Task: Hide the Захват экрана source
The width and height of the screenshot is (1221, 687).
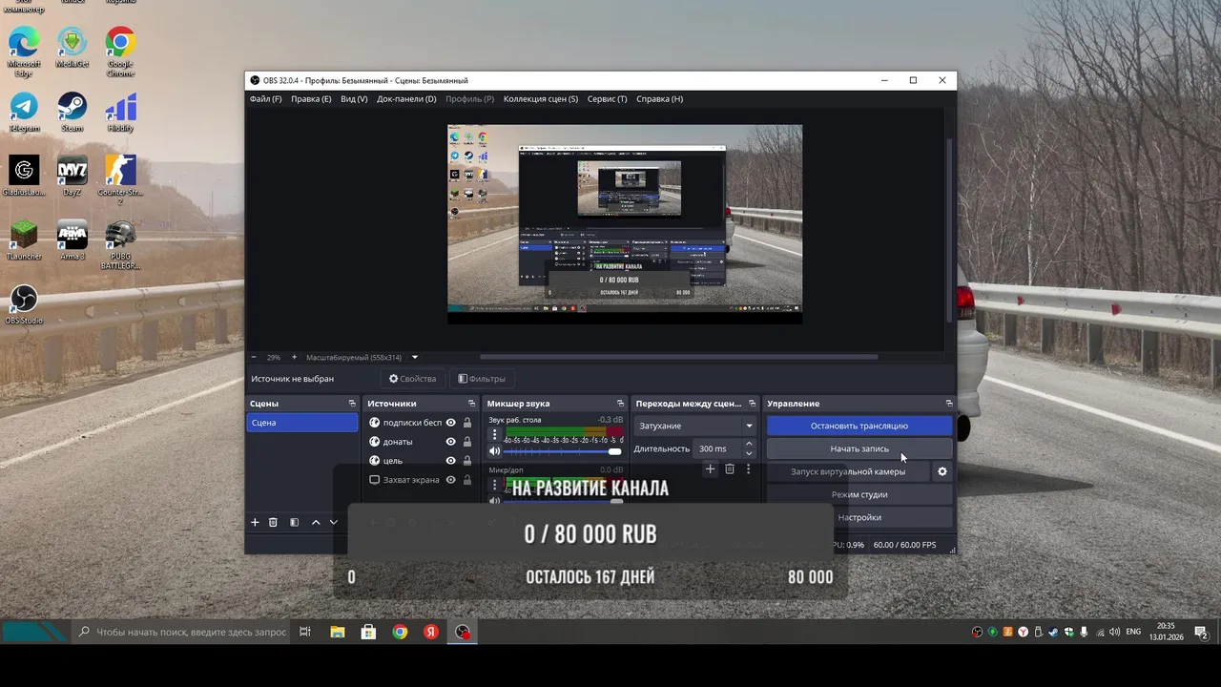Action: click(451, 480)
